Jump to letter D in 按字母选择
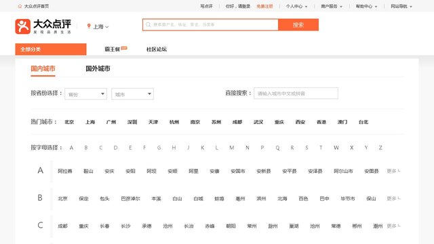Viewport: 434px width, 244px height. (115, 148)
